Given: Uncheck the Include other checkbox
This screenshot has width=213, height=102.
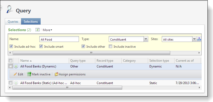Looking at the screenshot, I should tap(83, 47).
